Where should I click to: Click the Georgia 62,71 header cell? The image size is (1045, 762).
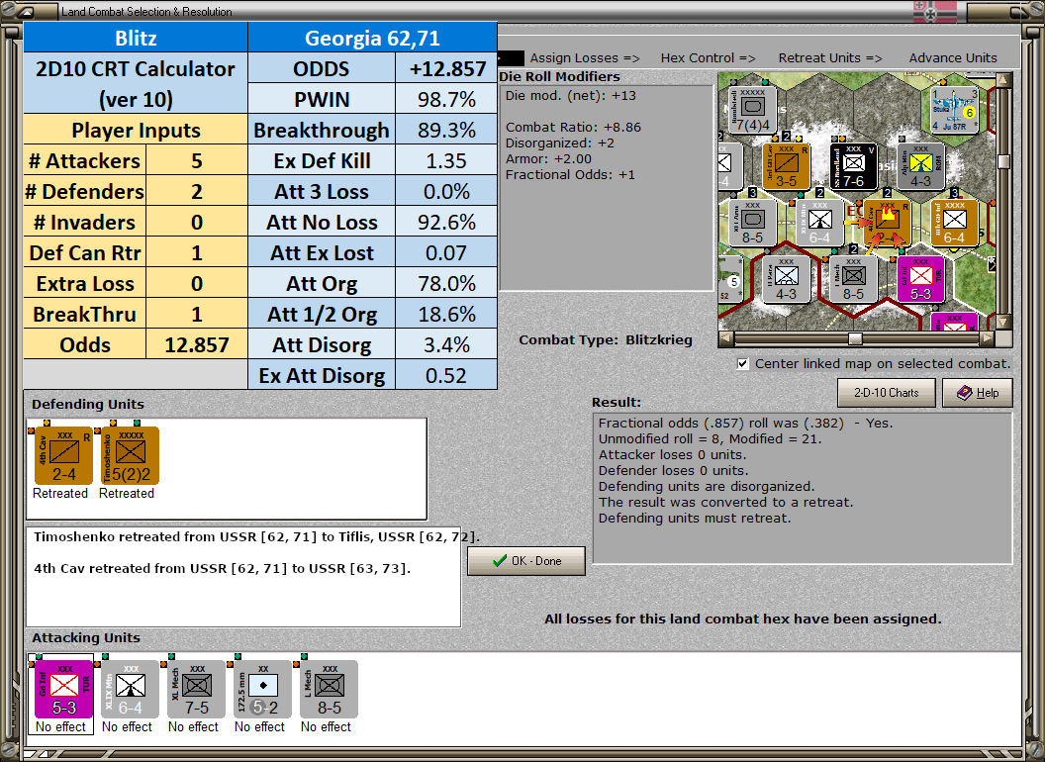click(372, 38)
